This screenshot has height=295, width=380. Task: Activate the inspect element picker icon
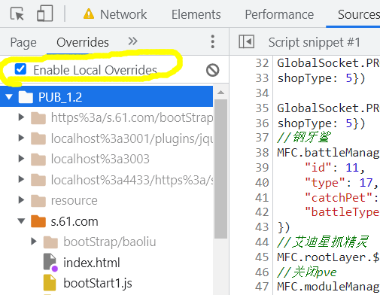(17, 14)
